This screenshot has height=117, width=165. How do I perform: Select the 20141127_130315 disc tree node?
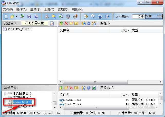click(x=20, y=29)
